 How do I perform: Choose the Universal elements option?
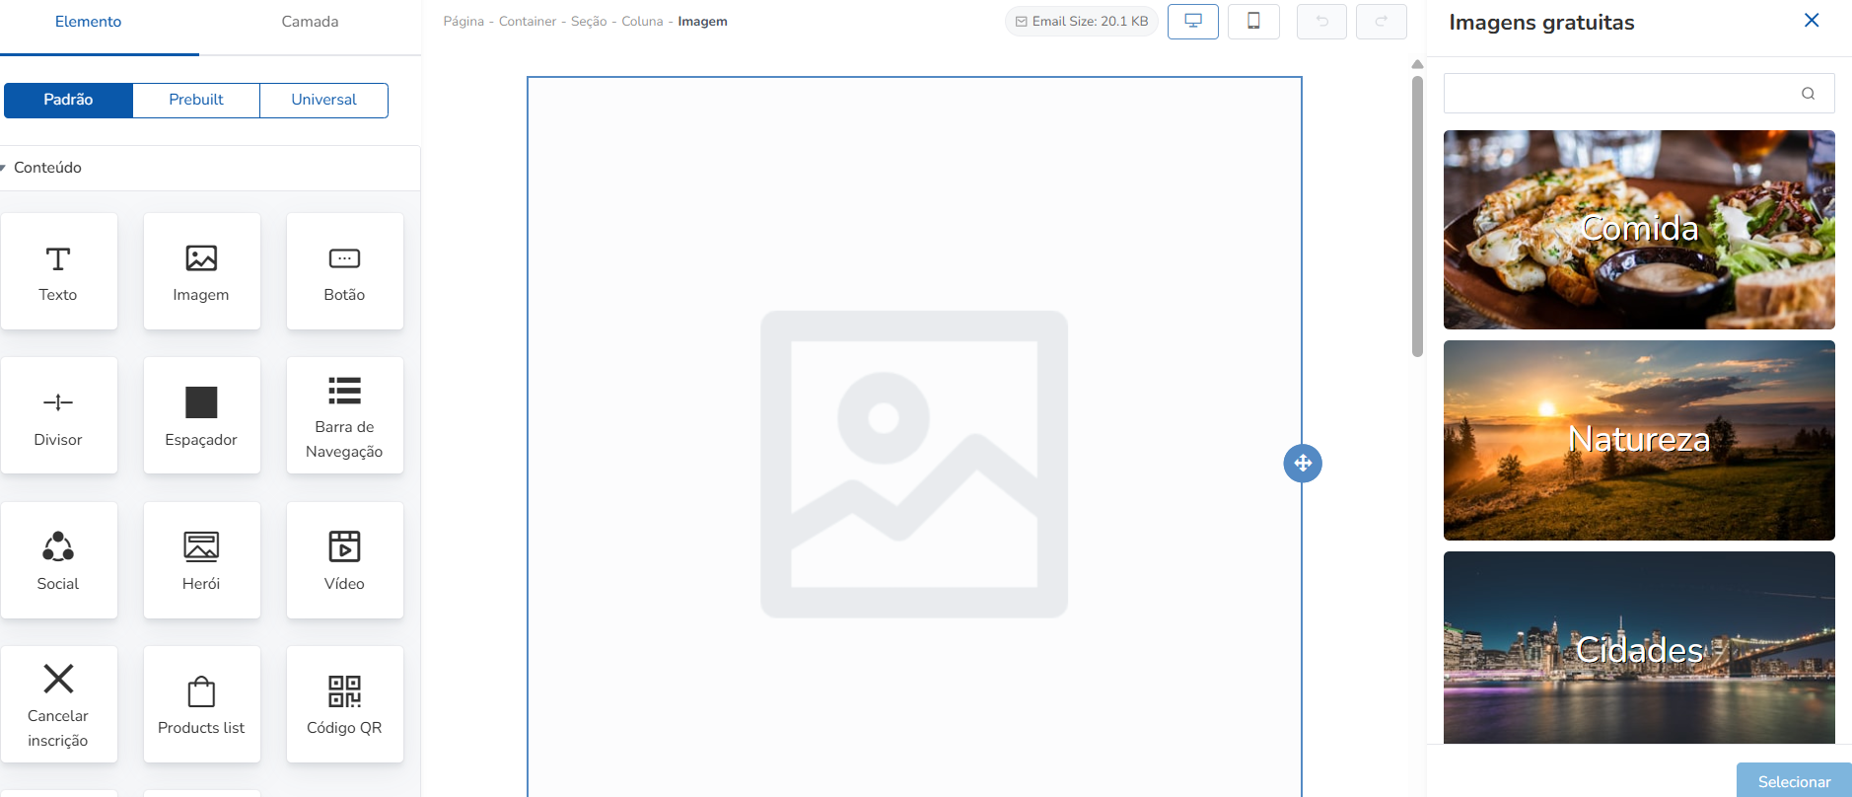pos(324,100)
